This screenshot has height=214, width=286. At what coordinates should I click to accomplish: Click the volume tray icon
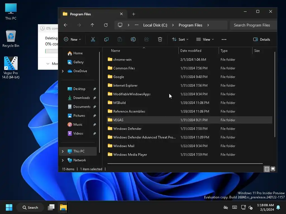[251, 207]
